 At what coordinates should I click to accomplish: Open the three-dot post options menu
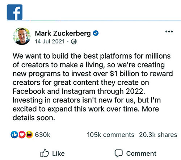pyautogui.click(x=169, y=31)
